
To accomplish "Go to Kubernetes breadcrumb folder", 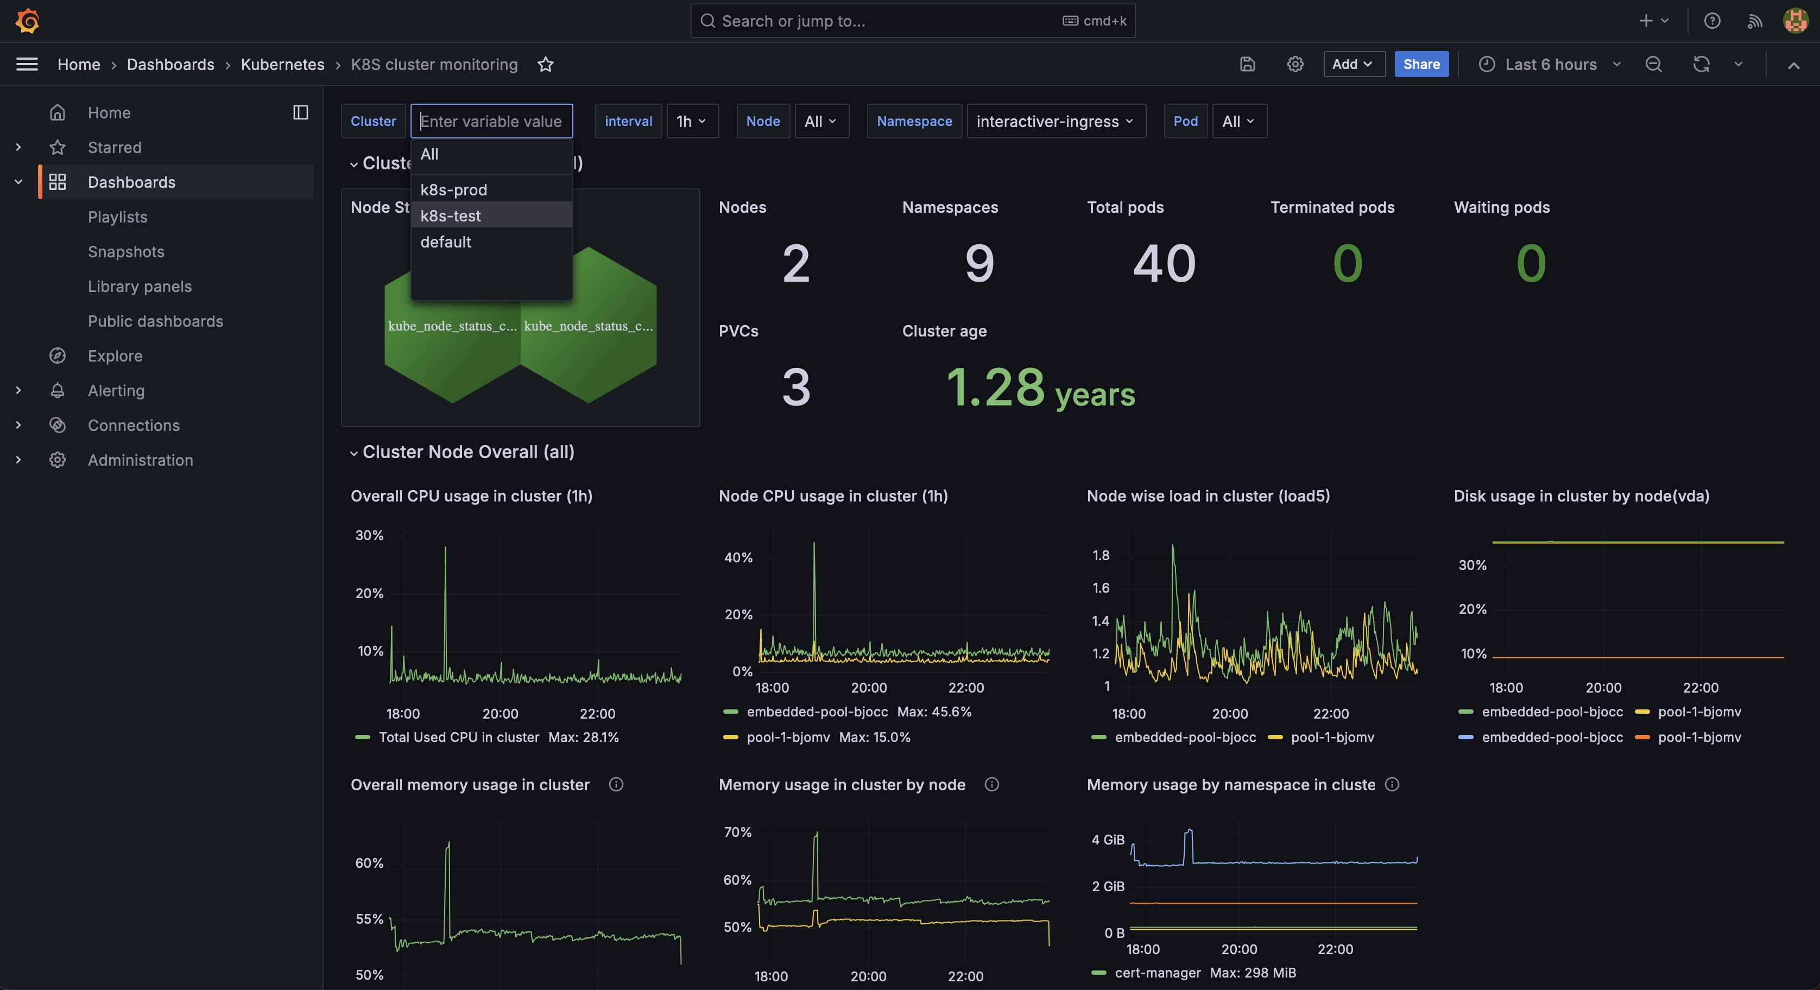I will (x=282, y=64).
